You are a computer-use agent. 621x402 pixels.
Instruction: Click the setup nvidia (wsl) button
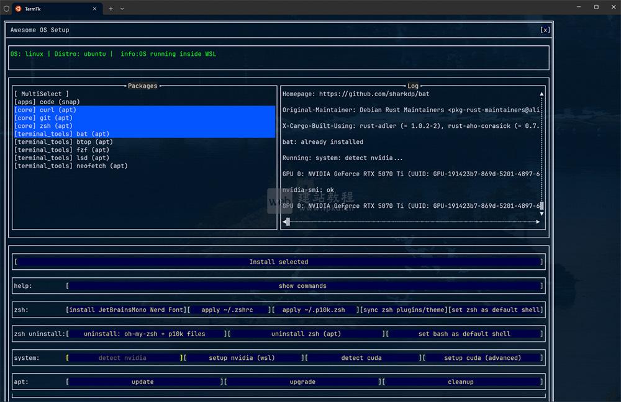[243, 358]
